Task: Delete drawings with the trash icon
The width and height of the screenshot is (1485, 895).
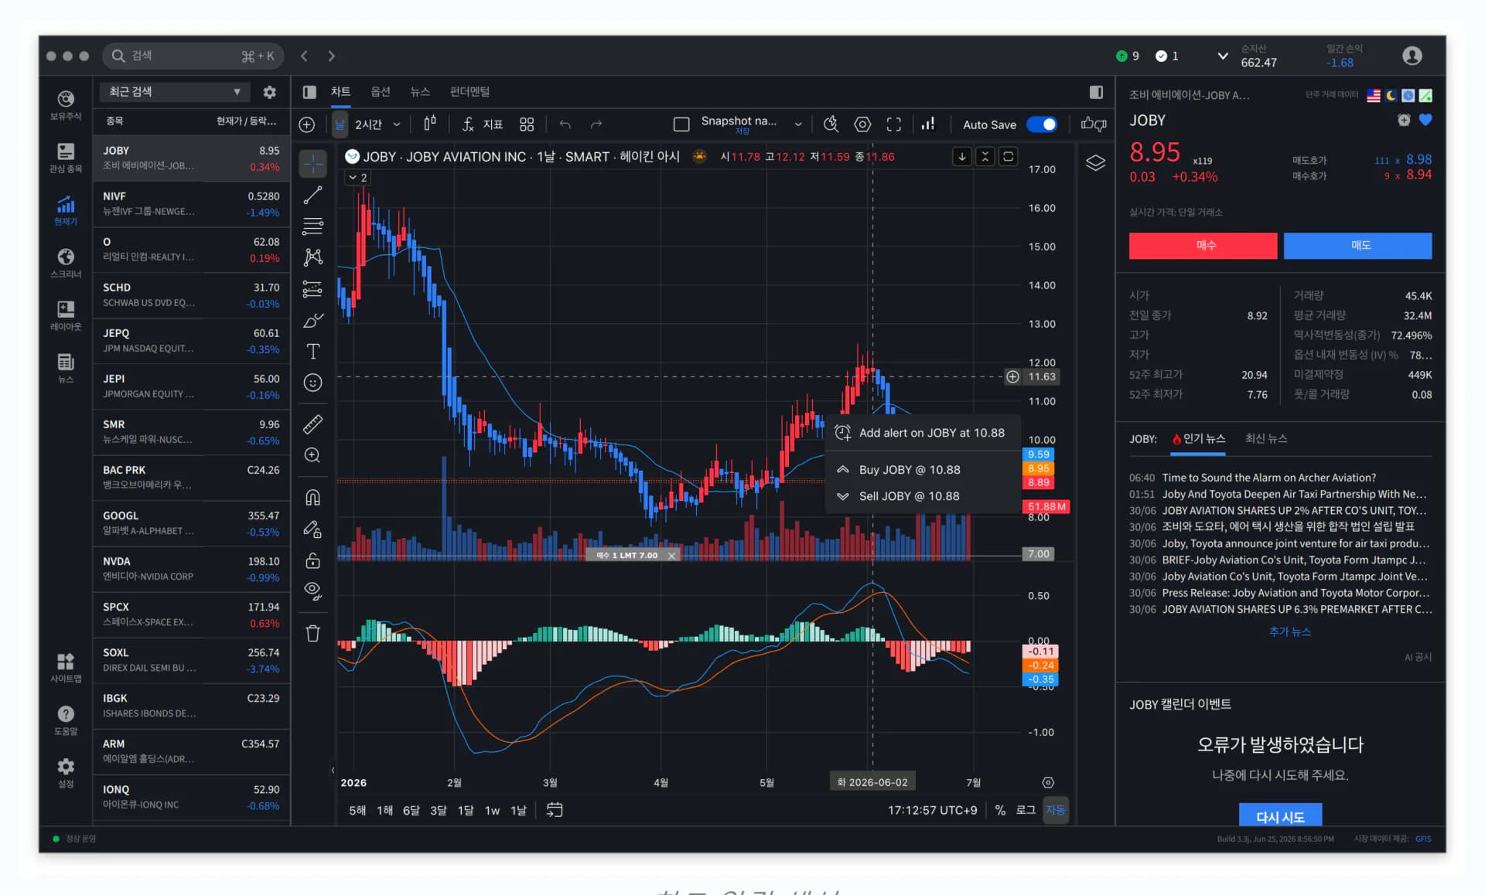Action: coord(313,634)
